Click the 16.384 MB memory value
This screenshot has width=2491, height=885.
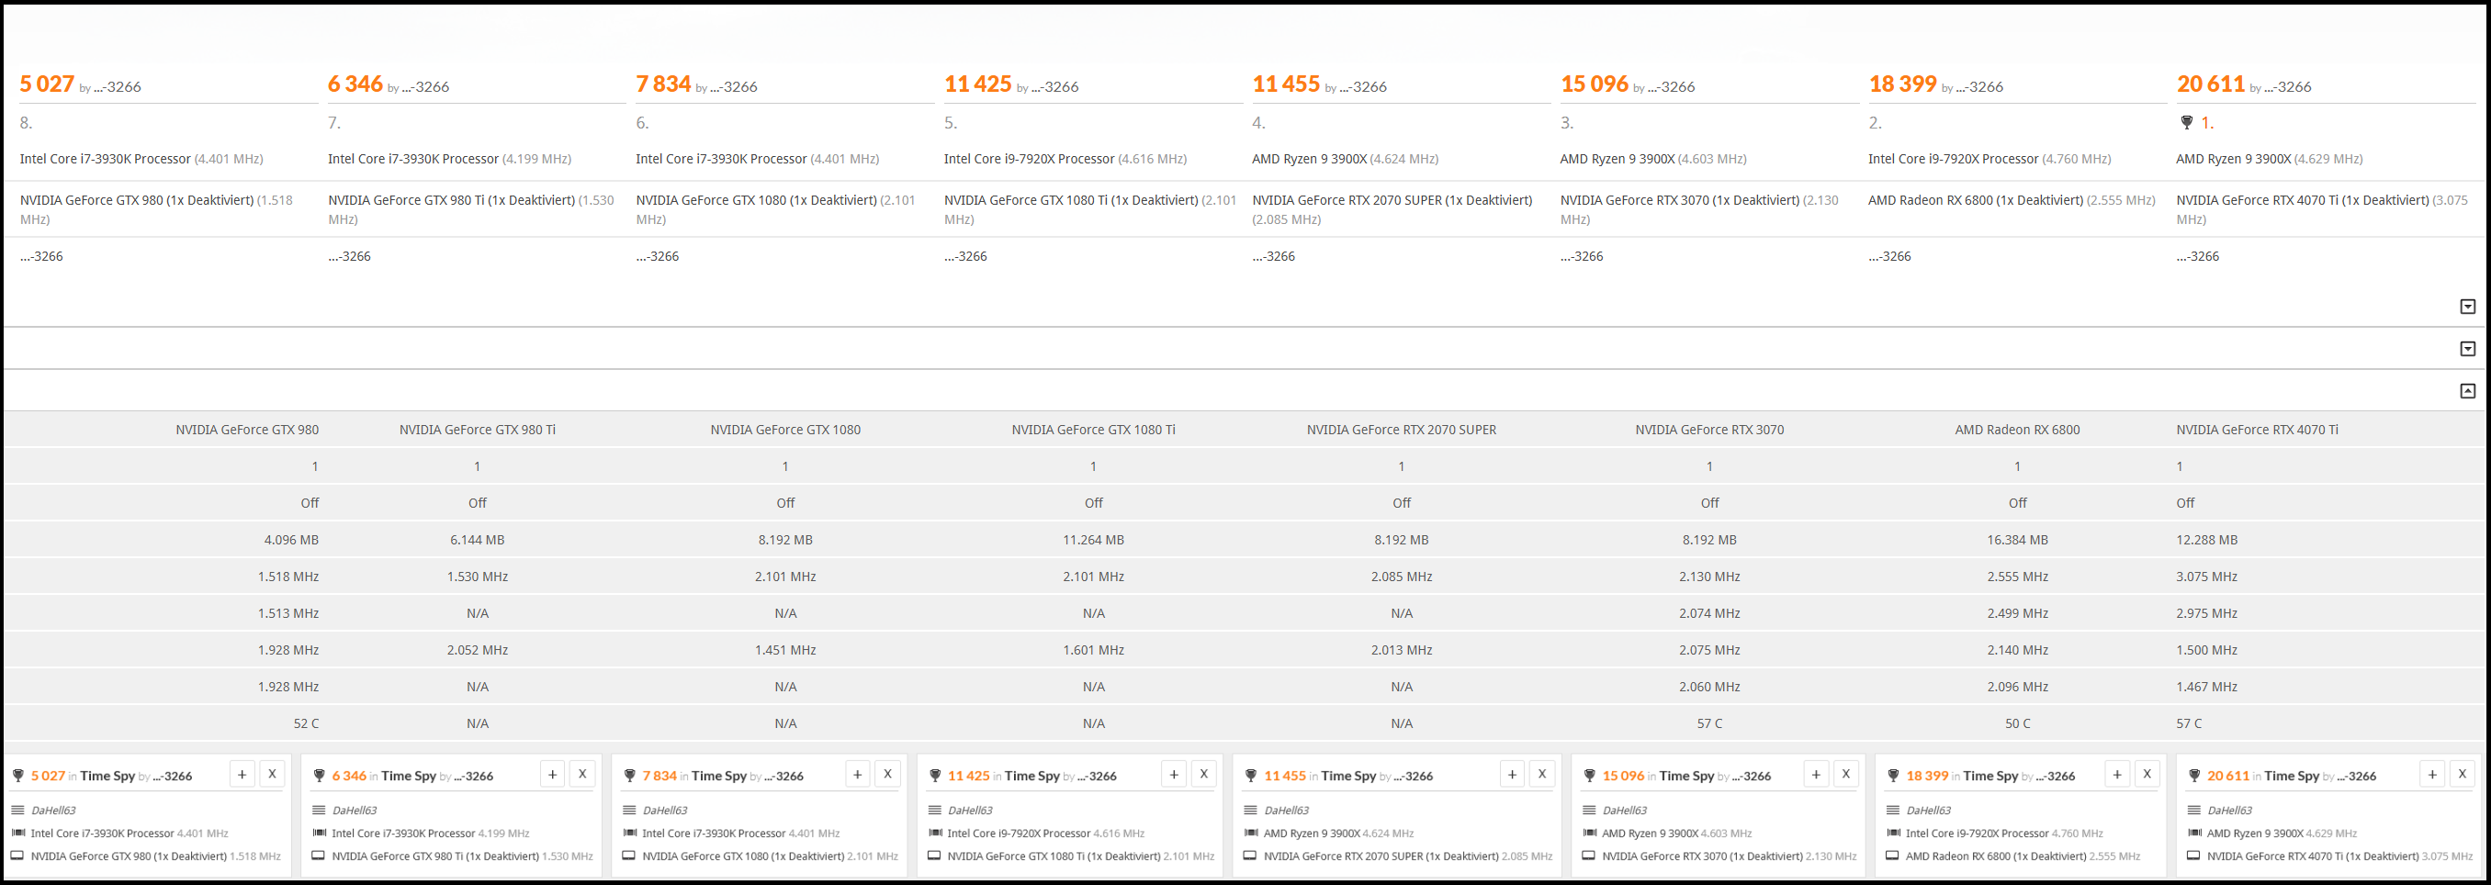[x=2017, y=540]
